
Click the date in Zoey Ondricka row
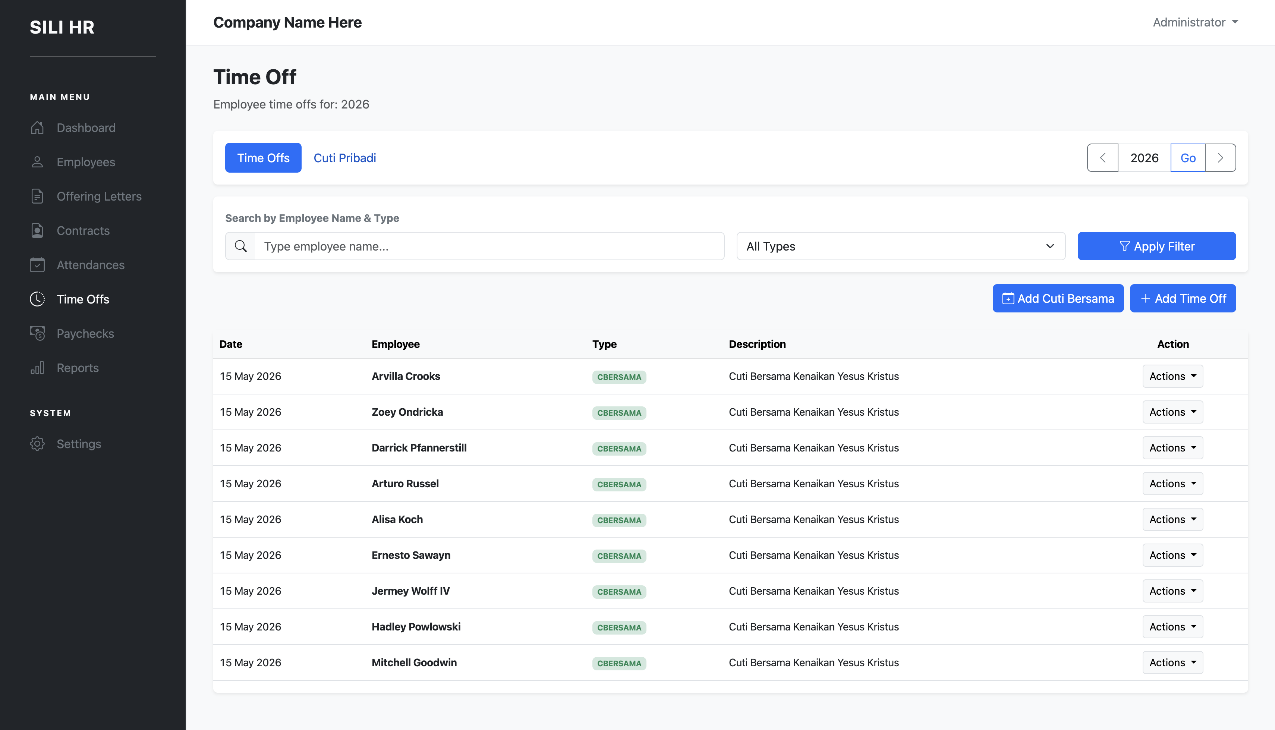[250, 412]
